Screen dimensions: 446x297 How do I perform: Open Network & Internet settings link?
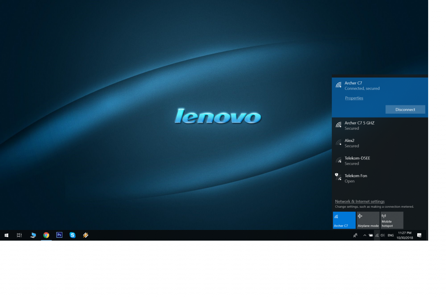click(x=360, y=202)
